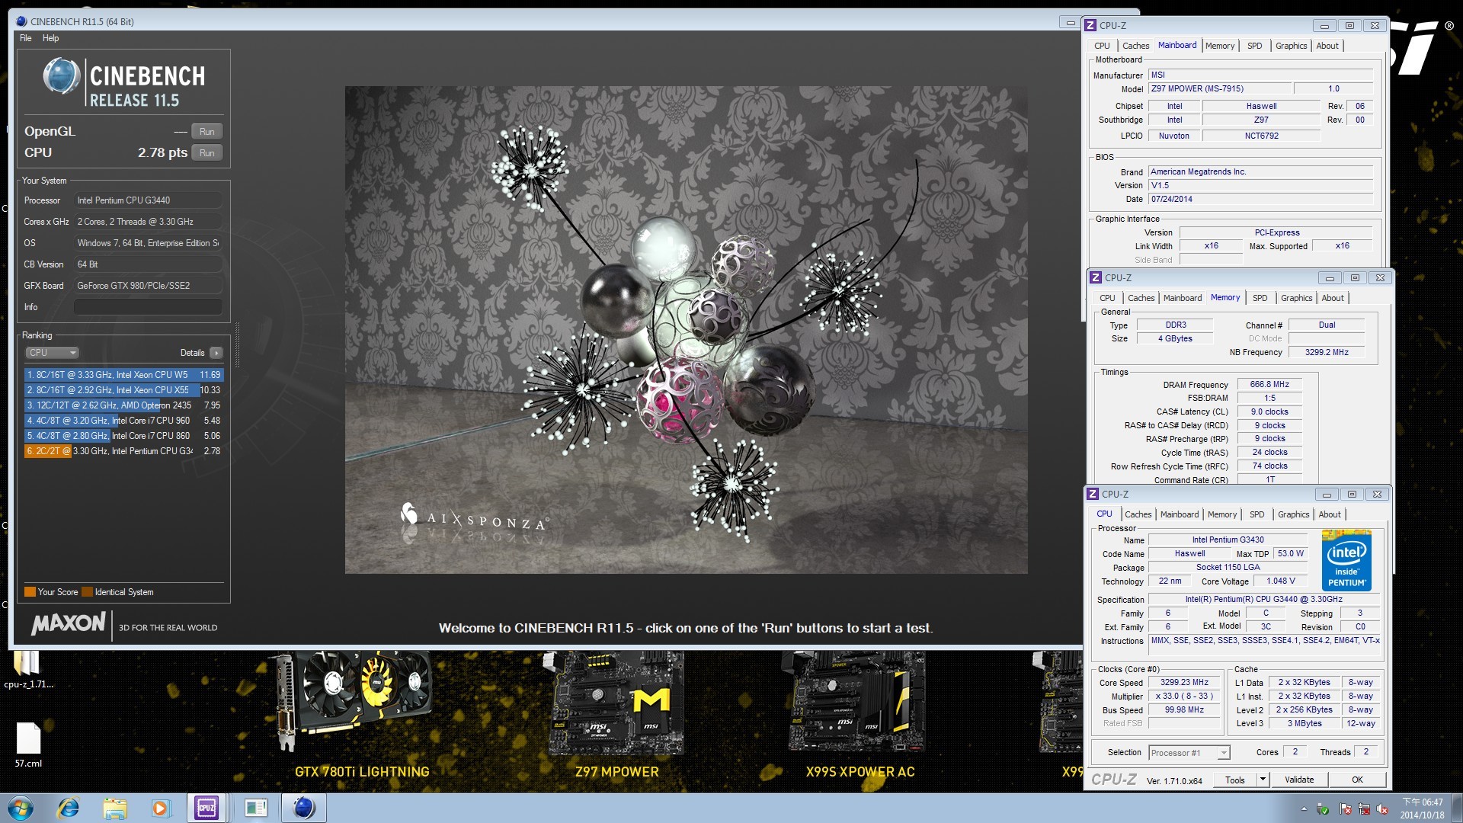Open Windows Media Player from the taskbar

(160, 808)
